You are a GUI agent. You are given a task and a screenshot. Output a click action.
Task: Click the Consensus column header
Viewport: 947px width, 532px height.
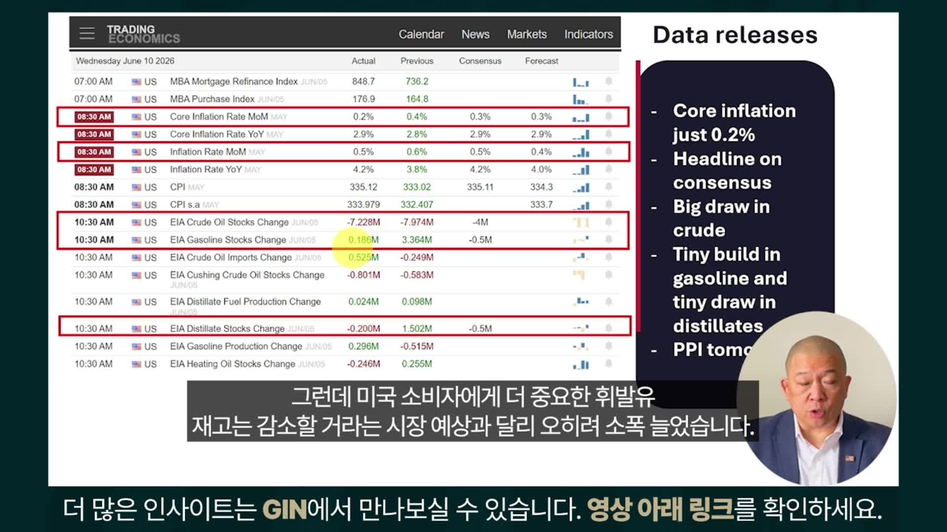pos(480,61)
